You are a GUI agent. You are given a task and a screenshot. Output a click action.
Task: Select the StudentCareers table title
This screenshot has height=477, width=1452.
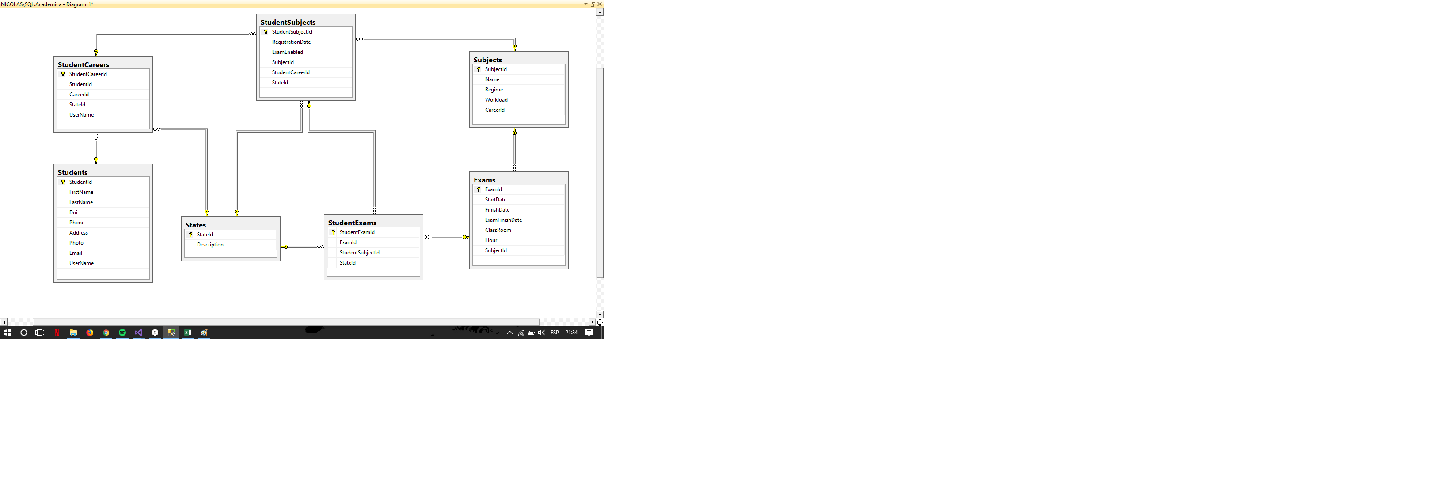click(84, 65)
